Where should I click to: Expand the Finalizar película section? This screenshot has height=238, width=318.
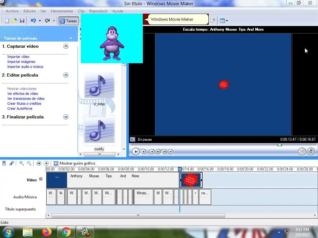pyautogui.click(x=66, y=117)
